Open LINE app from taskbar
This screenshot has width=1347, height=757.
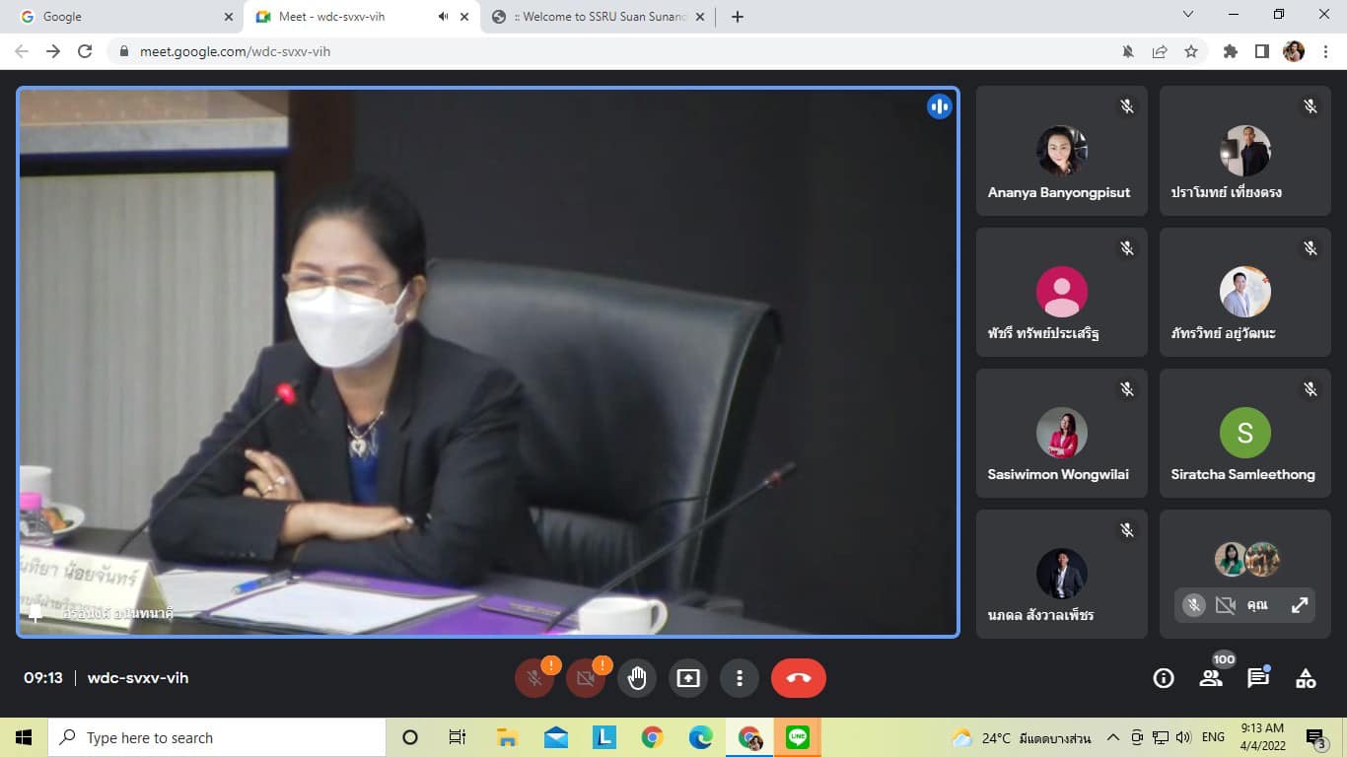(x=798, y=737)
